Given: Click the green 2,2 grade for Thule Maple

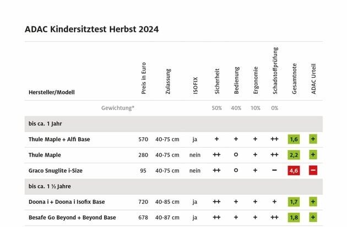Looking at the screenshot, I should (x=294, y=155).
